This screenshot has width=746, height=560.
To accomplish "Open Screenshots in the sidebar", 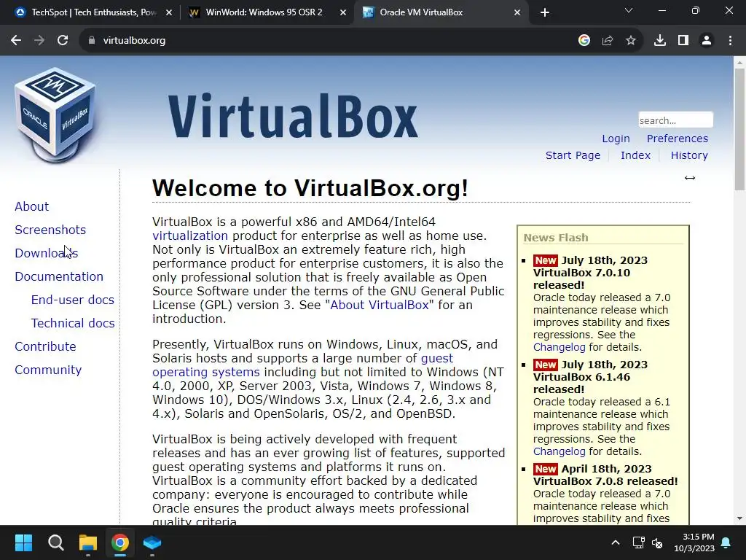I will coord(50,230).
